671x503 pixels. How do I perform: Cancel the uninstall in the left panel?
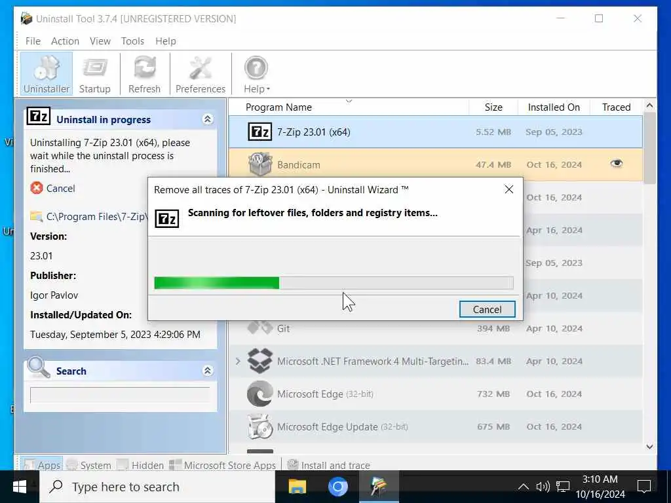coord(52,188)
